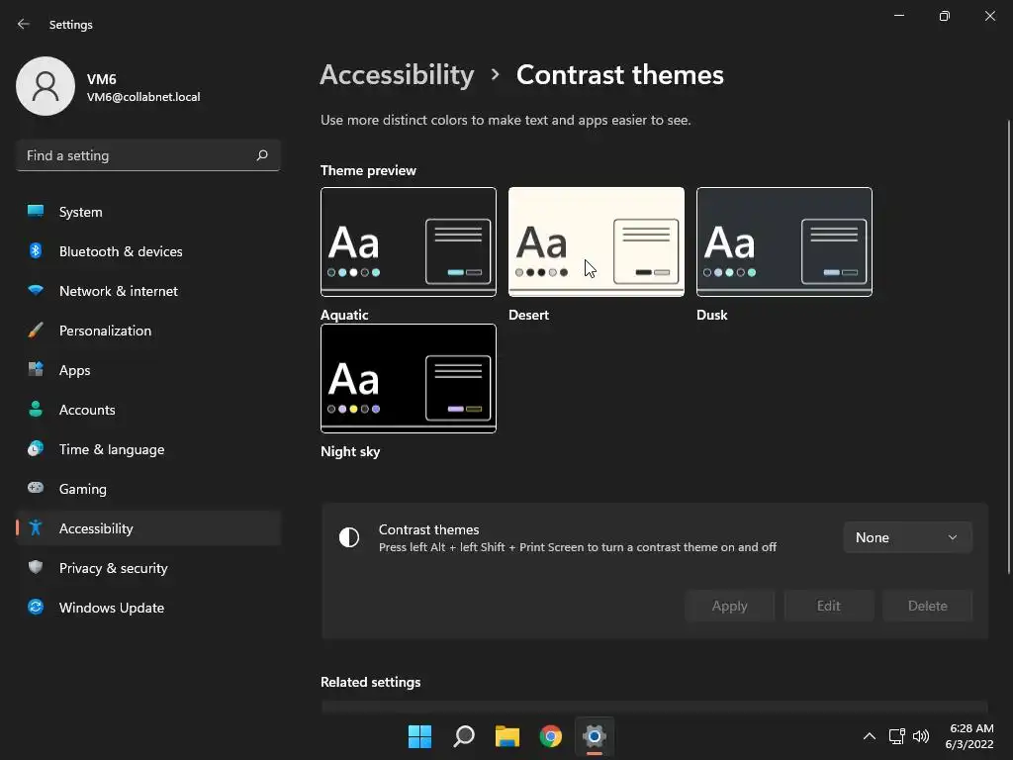1013x760 pixels.
Task: Click the Windows Start button
Action: [x=420, y=736]
